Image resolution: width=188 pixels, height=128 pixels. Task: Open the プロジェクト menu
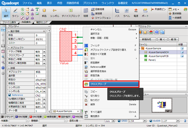pyautogui.click(x=90, y=3)
